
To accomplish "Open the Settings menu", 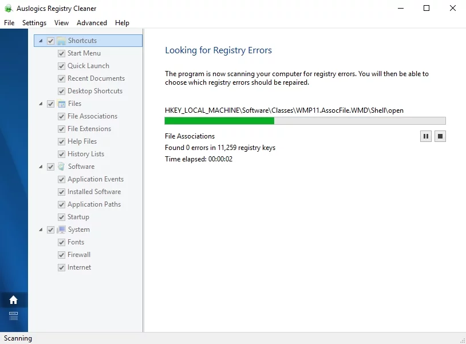I will pos(34,23).
